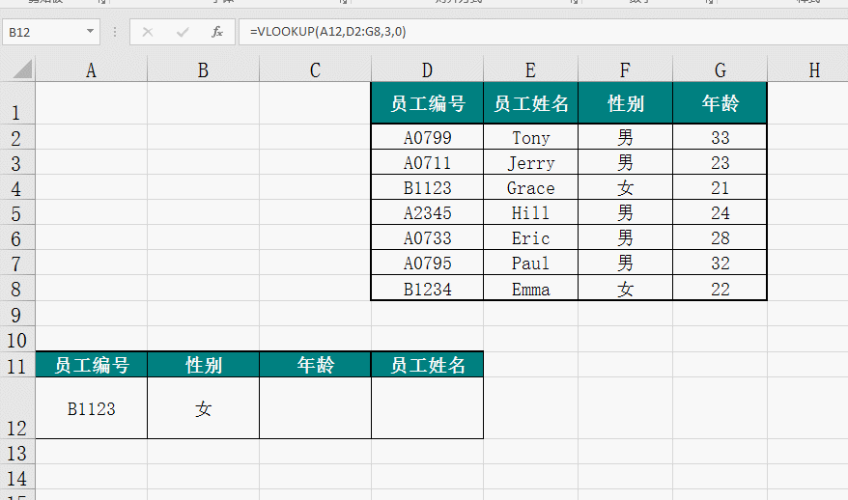Select Jerry's age cell 23
Image resolution: width=848 pixels, height=500 pixels.
click(720, 162)
